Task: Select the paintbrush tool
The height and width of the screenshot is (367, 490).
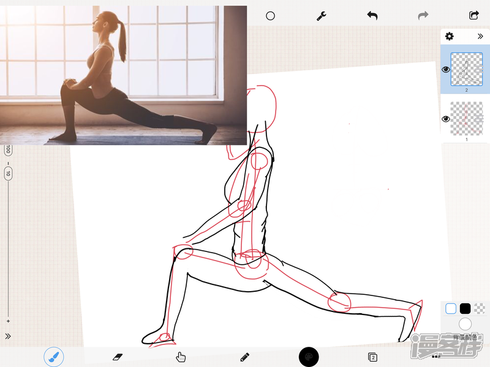Action: (x=54, y=357)
